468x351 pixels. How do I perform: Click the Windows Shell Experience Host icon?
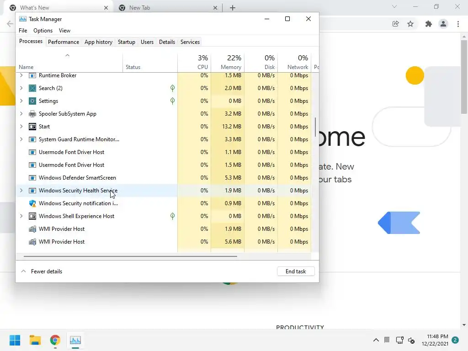(32, 216)
